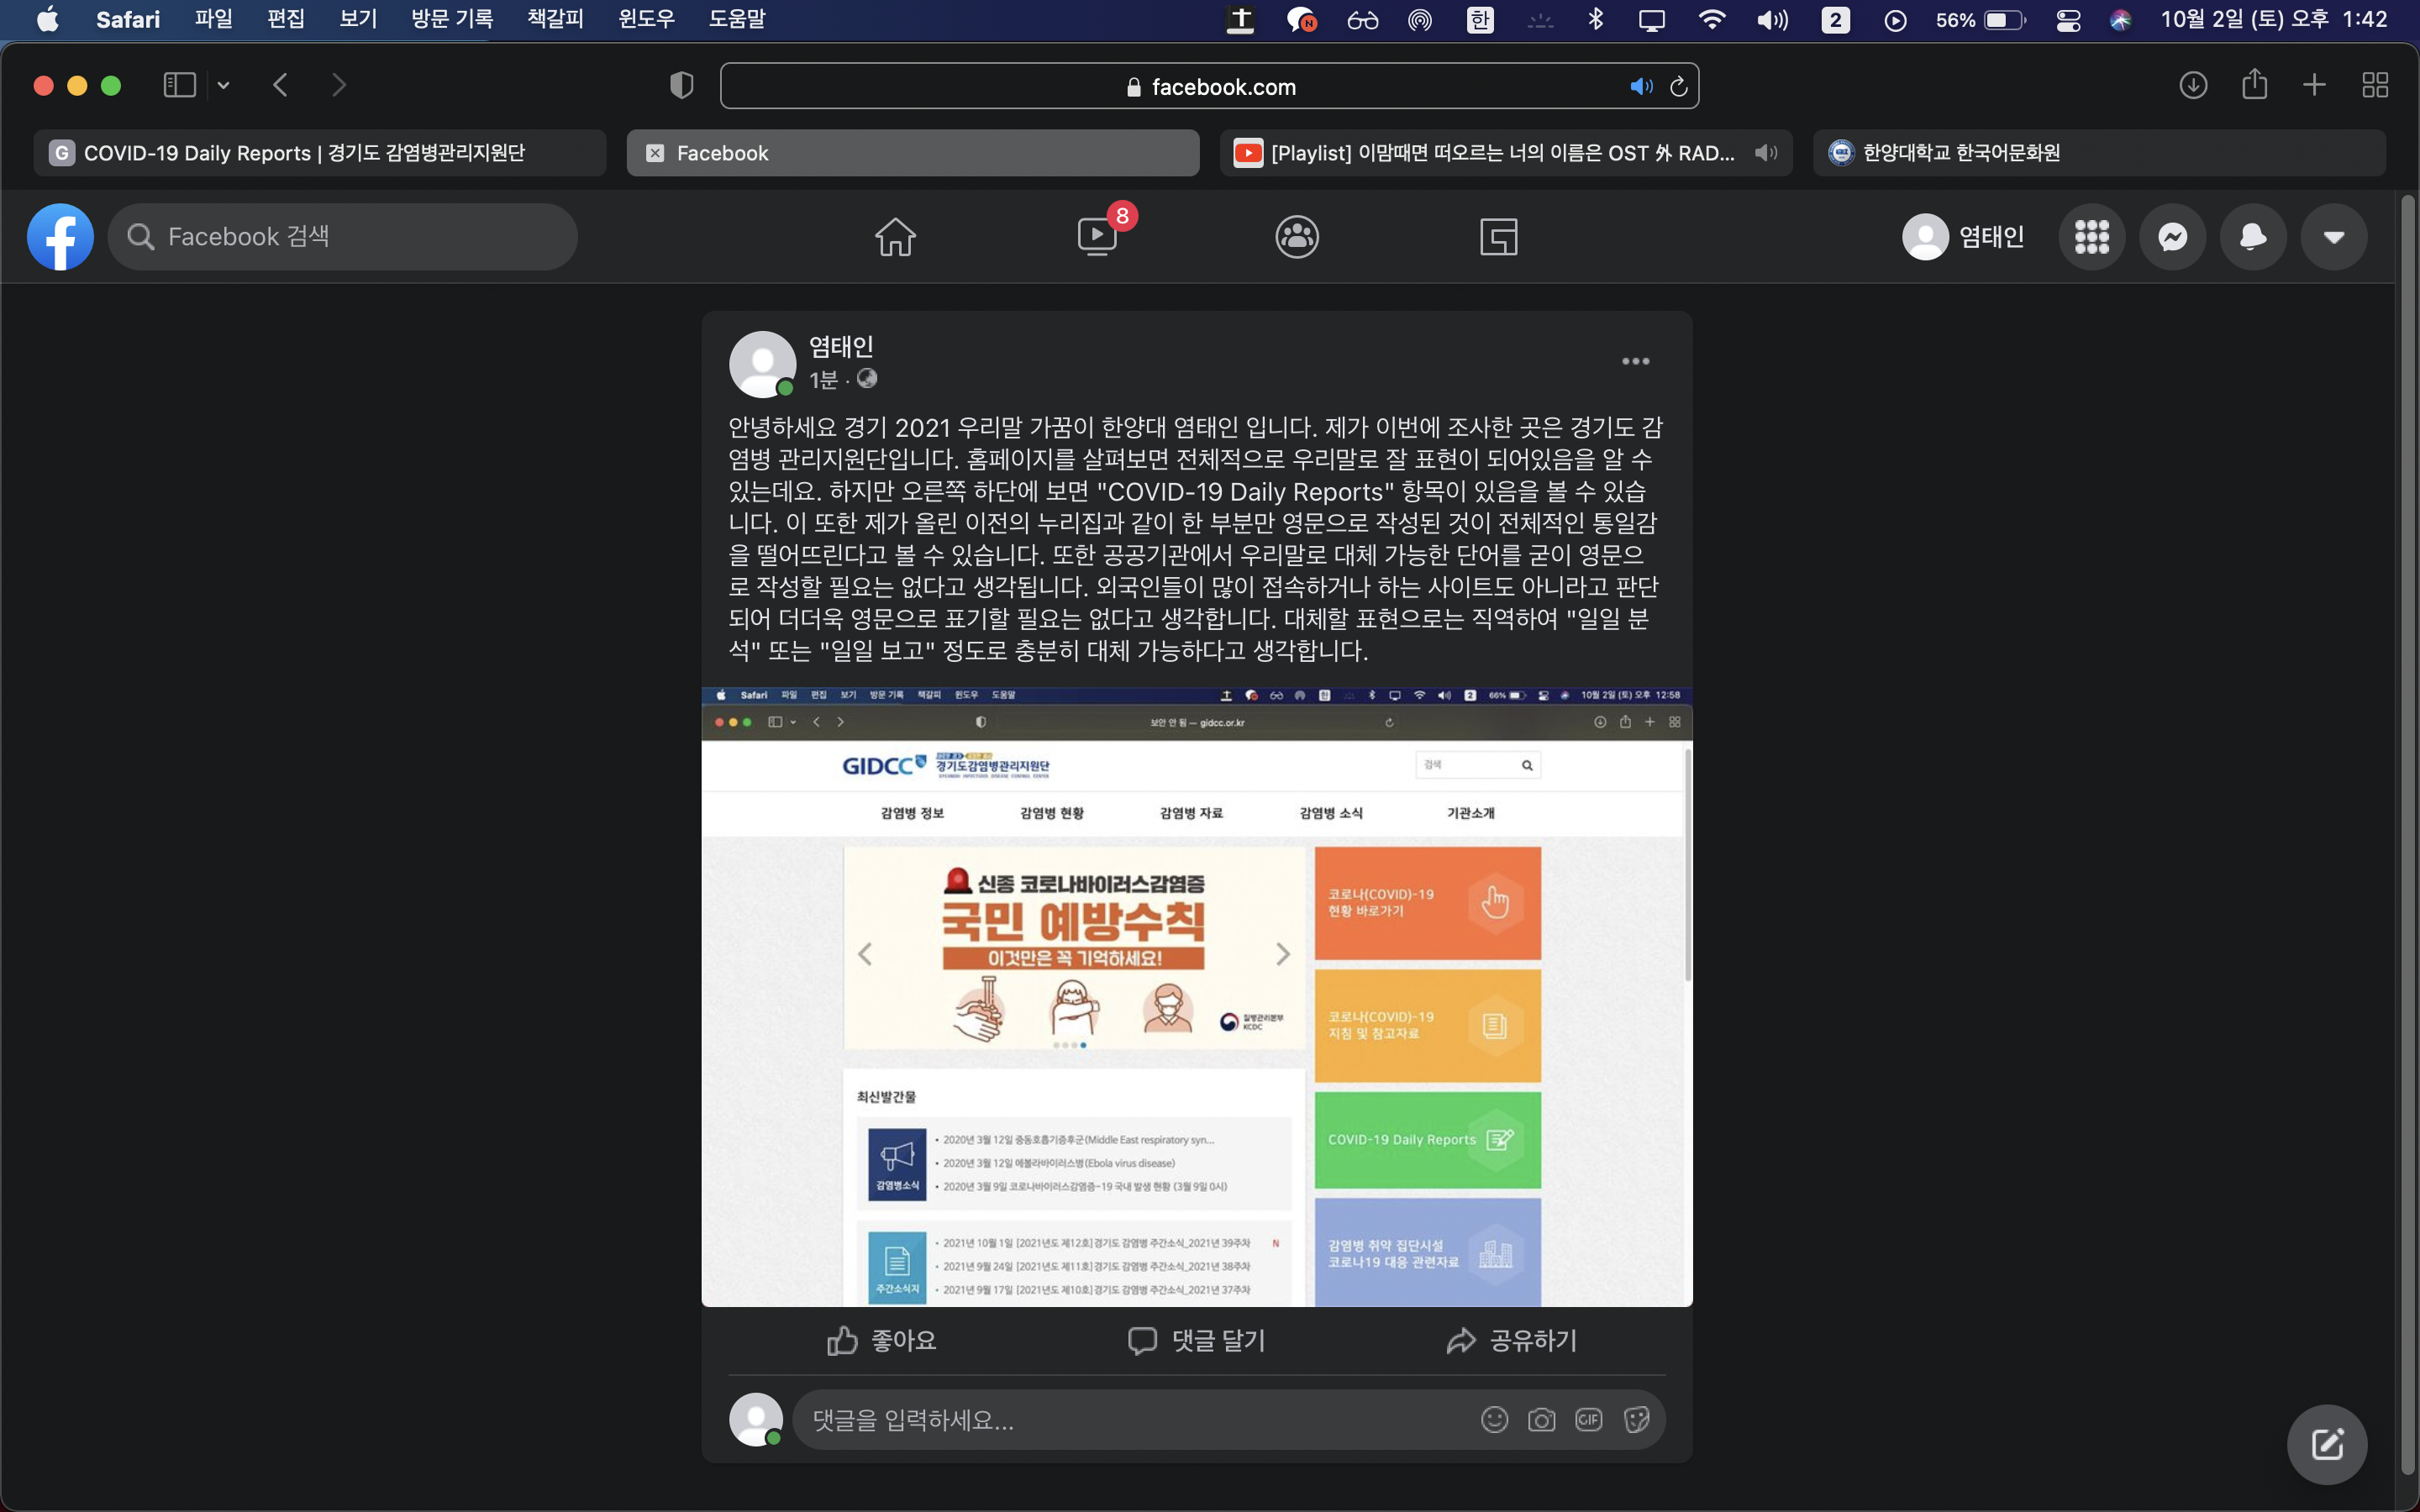Open the notifications bell icon
The image size is (2420, 1512).
[2252, 237]
